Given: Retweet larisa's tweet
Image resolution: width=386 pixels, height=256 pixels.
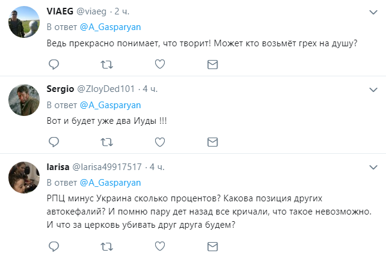Looking at the screenshot, I should click(106, 246).
